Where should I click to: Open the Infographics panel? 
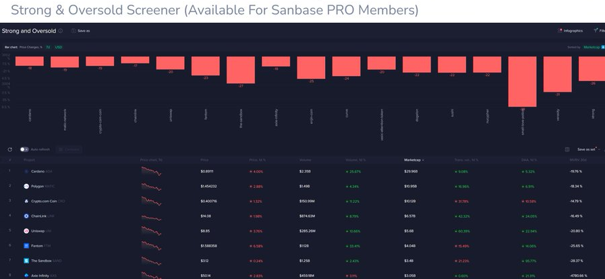coord(571,30)
